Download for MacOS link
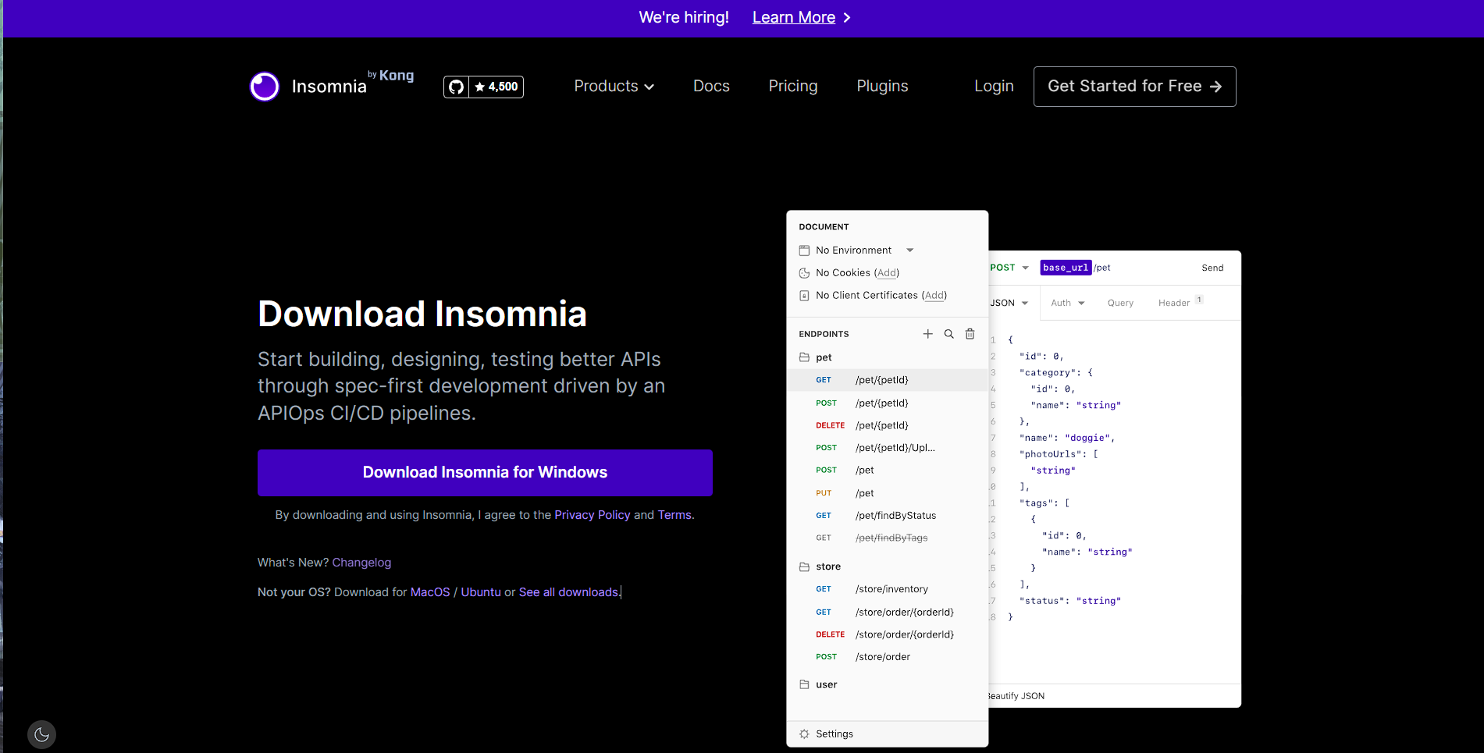The width and height of the screenshot is (1484, 753). pos(430,592)
